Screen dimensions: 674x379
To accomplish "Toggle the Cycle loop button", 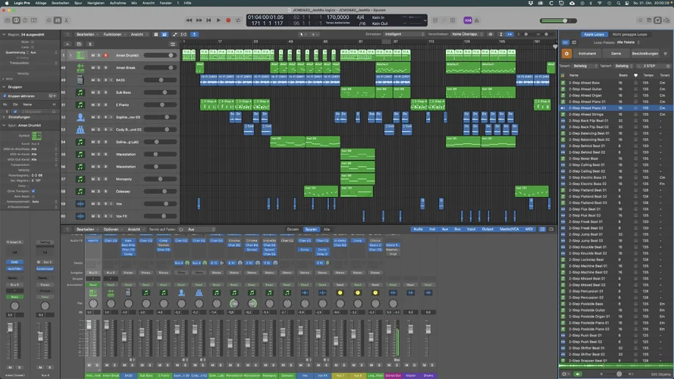I will point(238,20).
